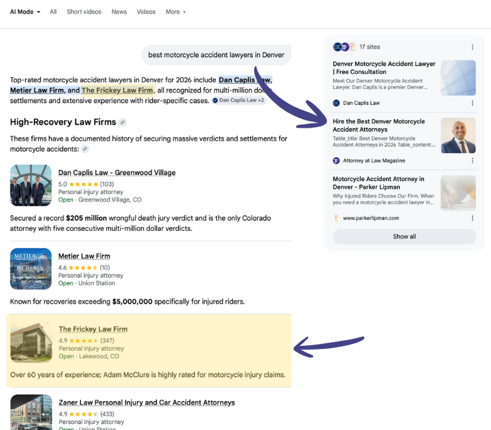The width and height of the screenshot is (491, 430).
Task: Click the blue glass building source thumbnail
Action: tap(458, 78)
